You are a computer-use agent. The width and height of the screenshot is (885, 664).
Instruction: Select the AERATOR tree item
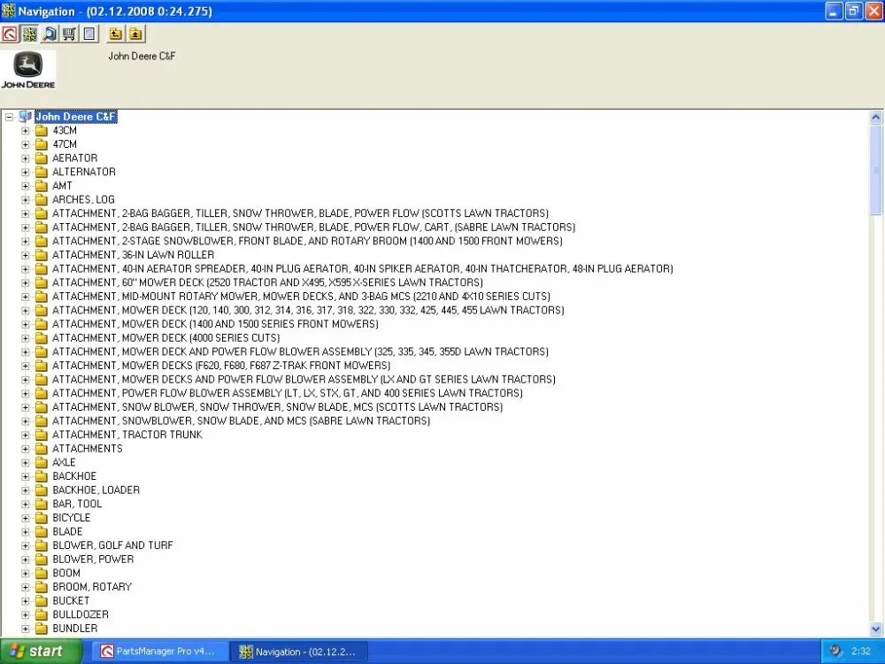(74, 158)
